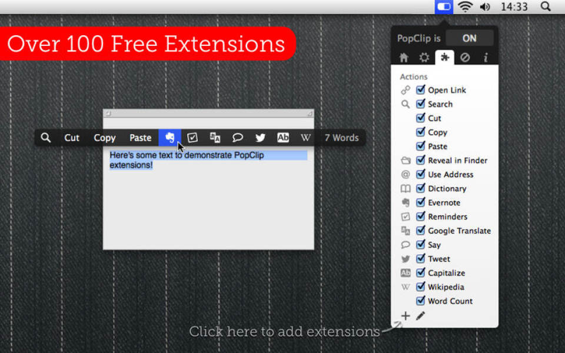Viewport: 565px width, 353px height.
Task: Disable the Capitalize checkbox
Action: pyautogui.click(x=420, y=272)
